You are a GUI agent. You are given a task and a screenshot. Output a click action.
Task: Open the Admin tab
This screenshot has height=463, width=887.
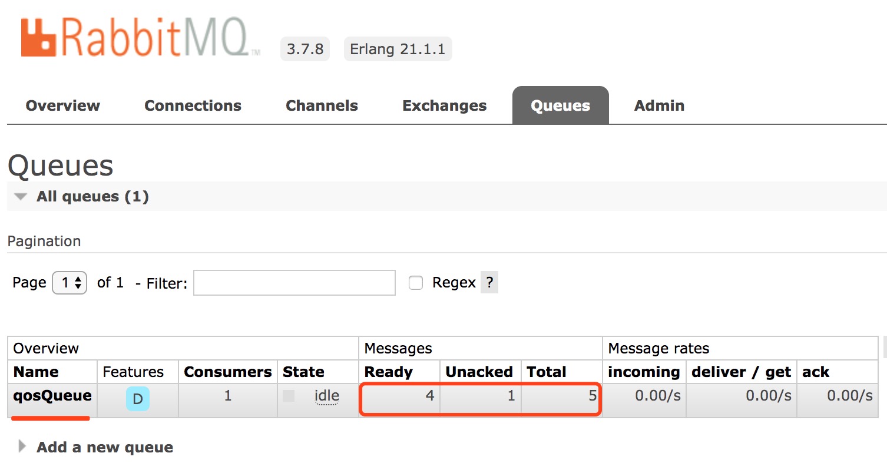point(659,106)
